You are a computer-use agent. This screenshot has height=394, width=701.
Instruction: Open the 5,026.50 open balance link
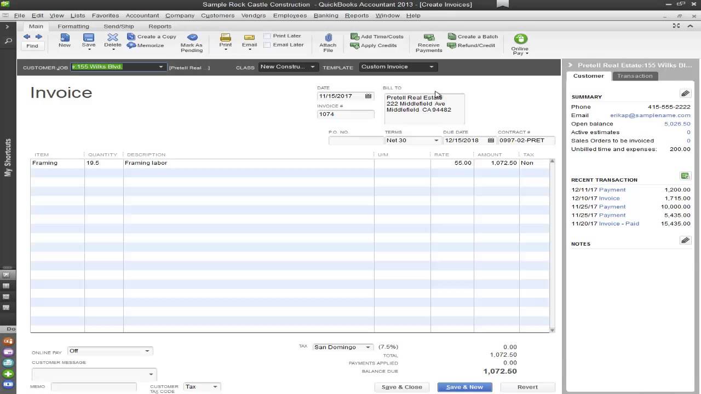pyautogui.click(x=677, y=124)
